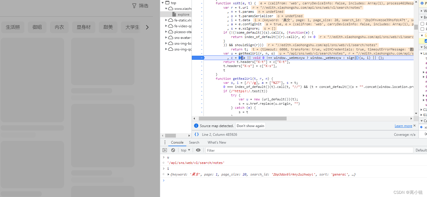Screen dimensions: 427x197
Task: Focus the console Filter input field
Action: [309, 150]
